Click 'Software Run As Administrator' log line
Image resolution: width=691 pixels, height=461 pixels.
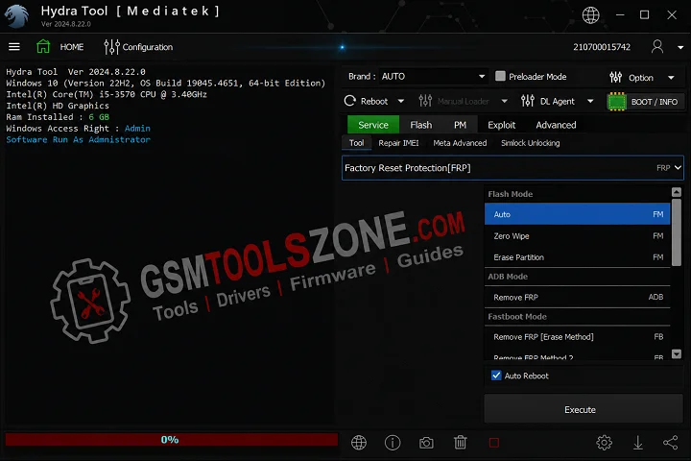click(x=78, y=140)
